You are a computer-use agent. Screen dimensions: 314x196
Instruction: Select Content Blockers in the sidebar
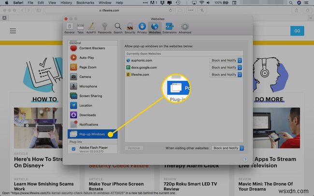tap(93, 48)
